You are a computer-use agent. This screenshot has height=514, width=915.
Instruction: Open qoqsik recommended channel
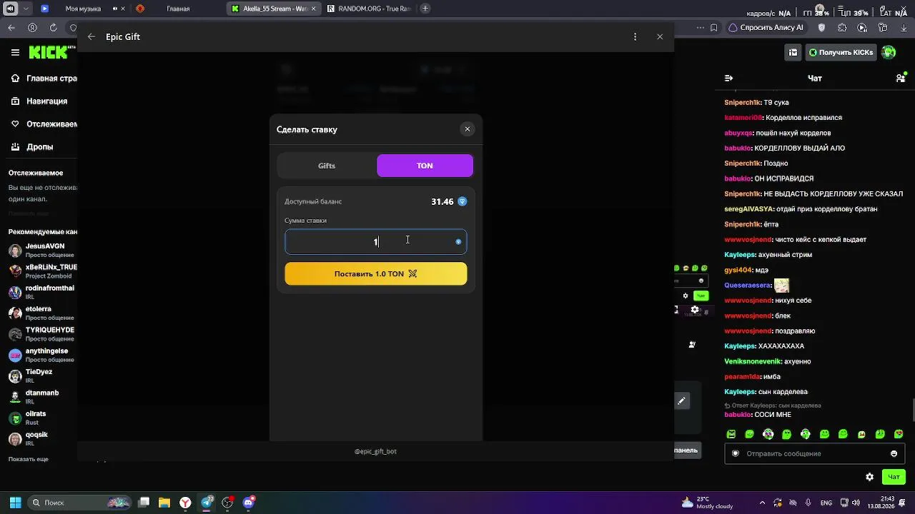click(x=41, y=439)
